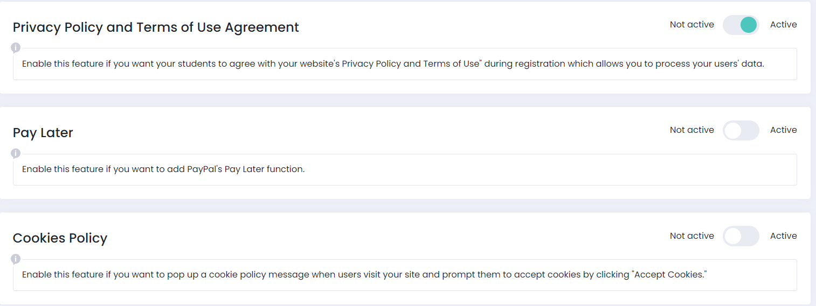This screenshot has height=306, width=816.
Task: Turn on the Cookies Policy toggle
Action: [741, 236]
